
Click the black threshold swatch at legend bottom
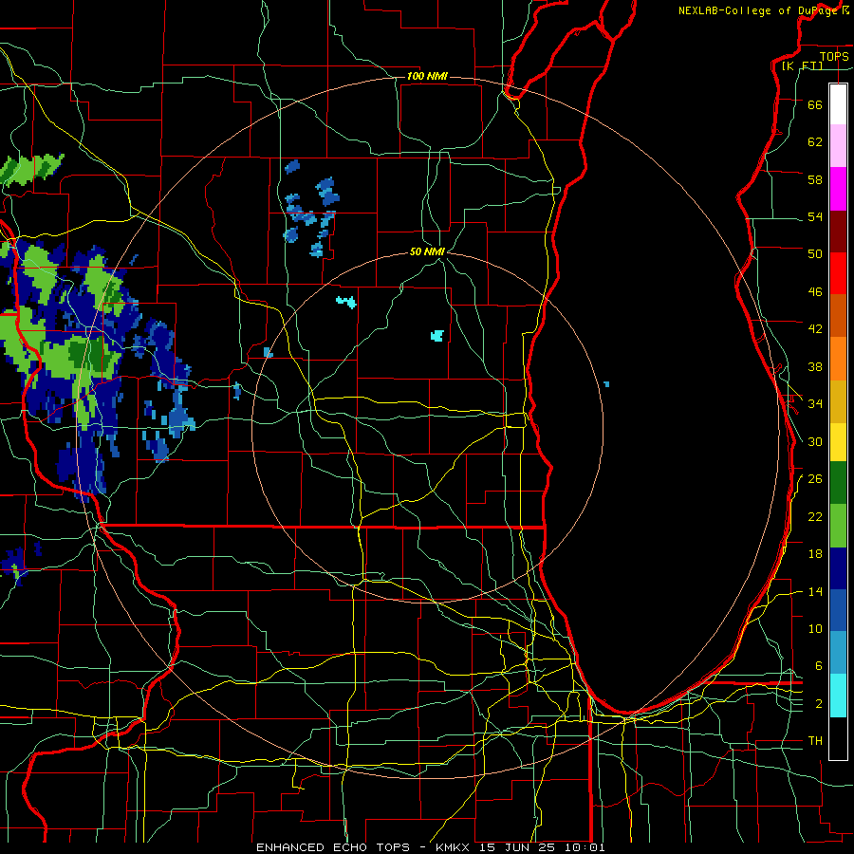(x=838, y=738)
